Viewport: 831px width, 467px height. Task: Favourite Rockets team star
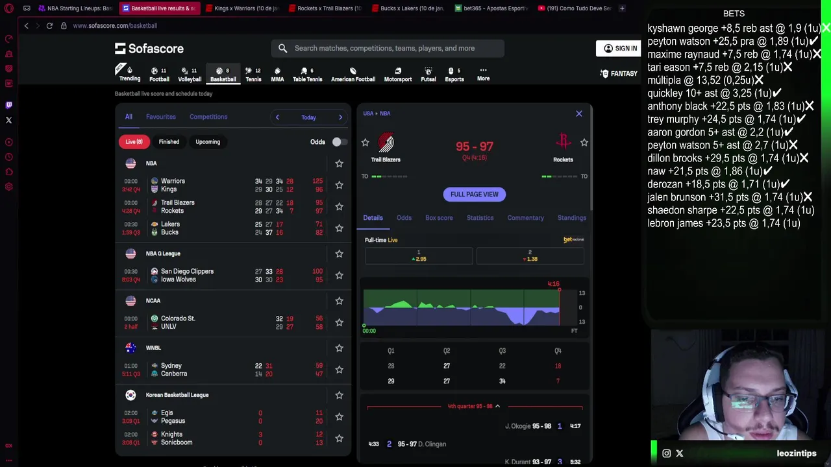point(584,143)
